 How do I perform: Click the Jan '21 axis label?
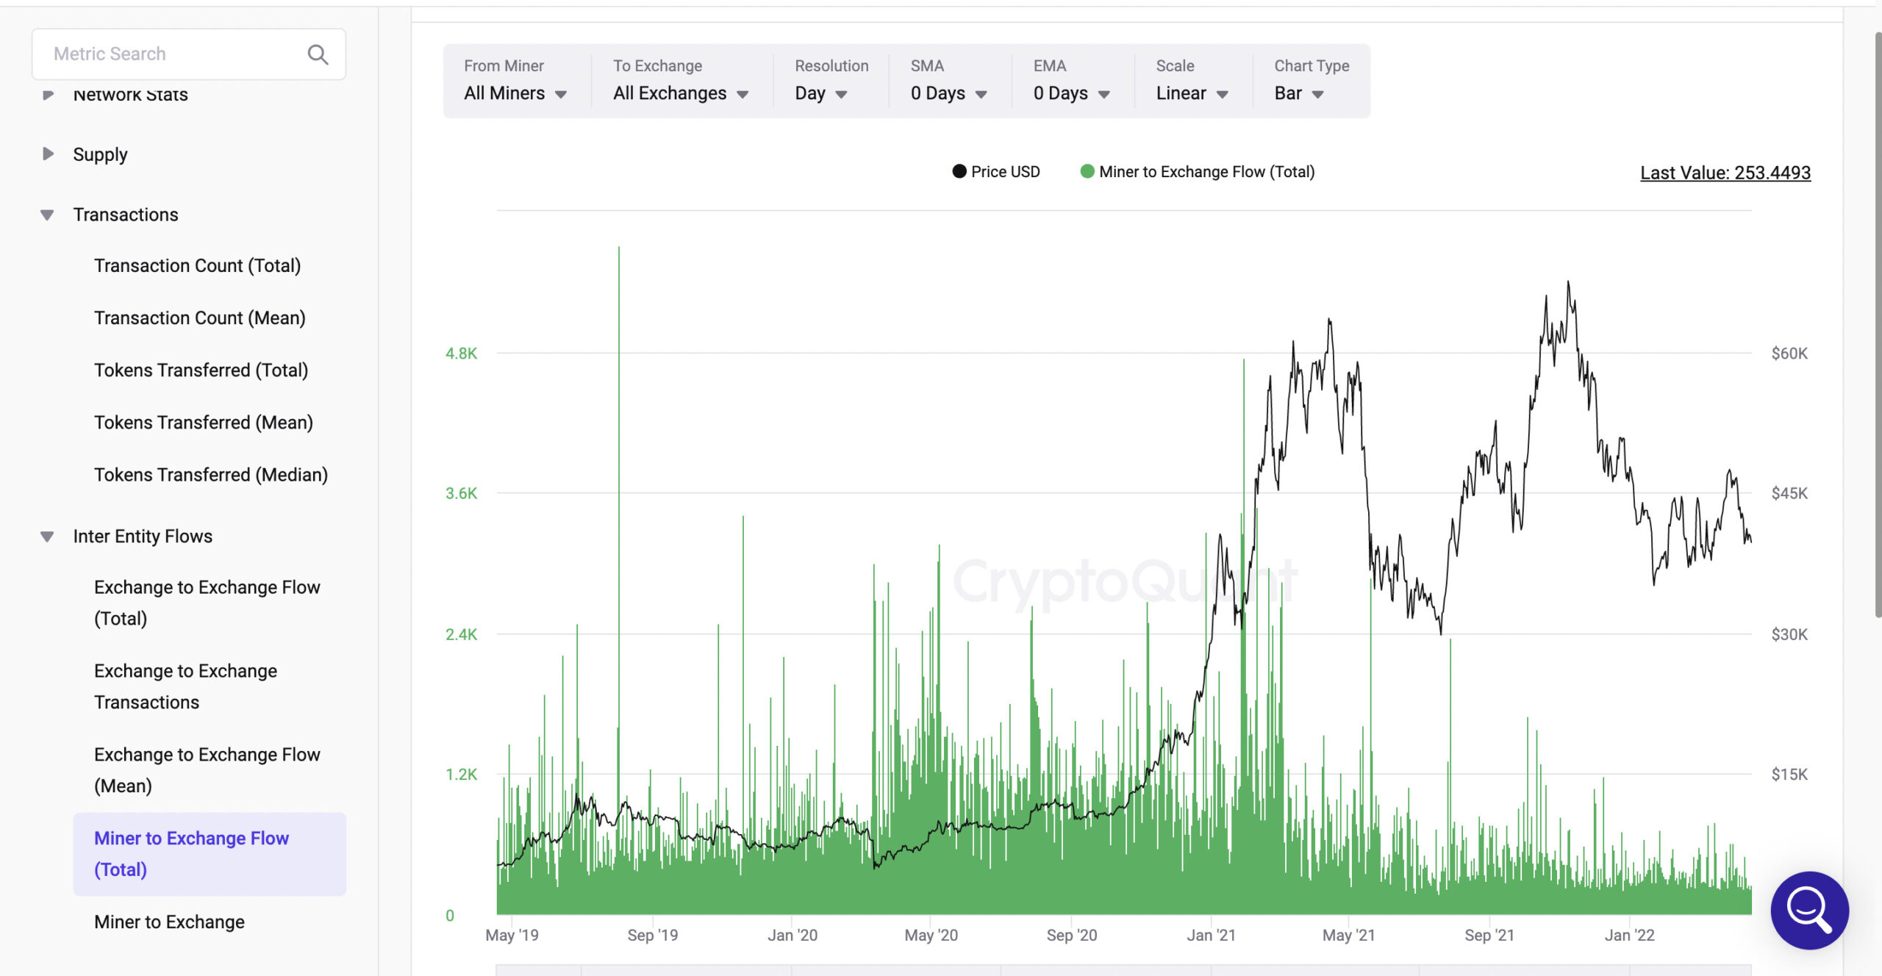(x=1211, y=935)
